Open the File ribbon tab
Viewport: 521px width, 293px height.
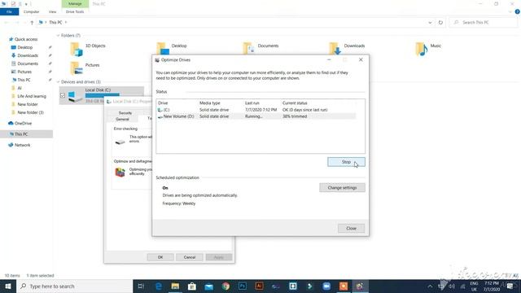[9, 11]
